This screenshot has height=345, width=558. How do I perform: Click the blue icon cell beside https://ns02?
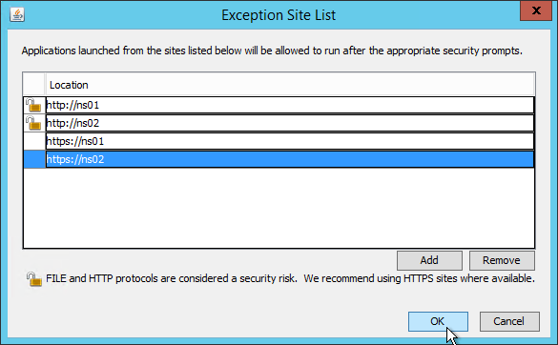pos(34,159)
